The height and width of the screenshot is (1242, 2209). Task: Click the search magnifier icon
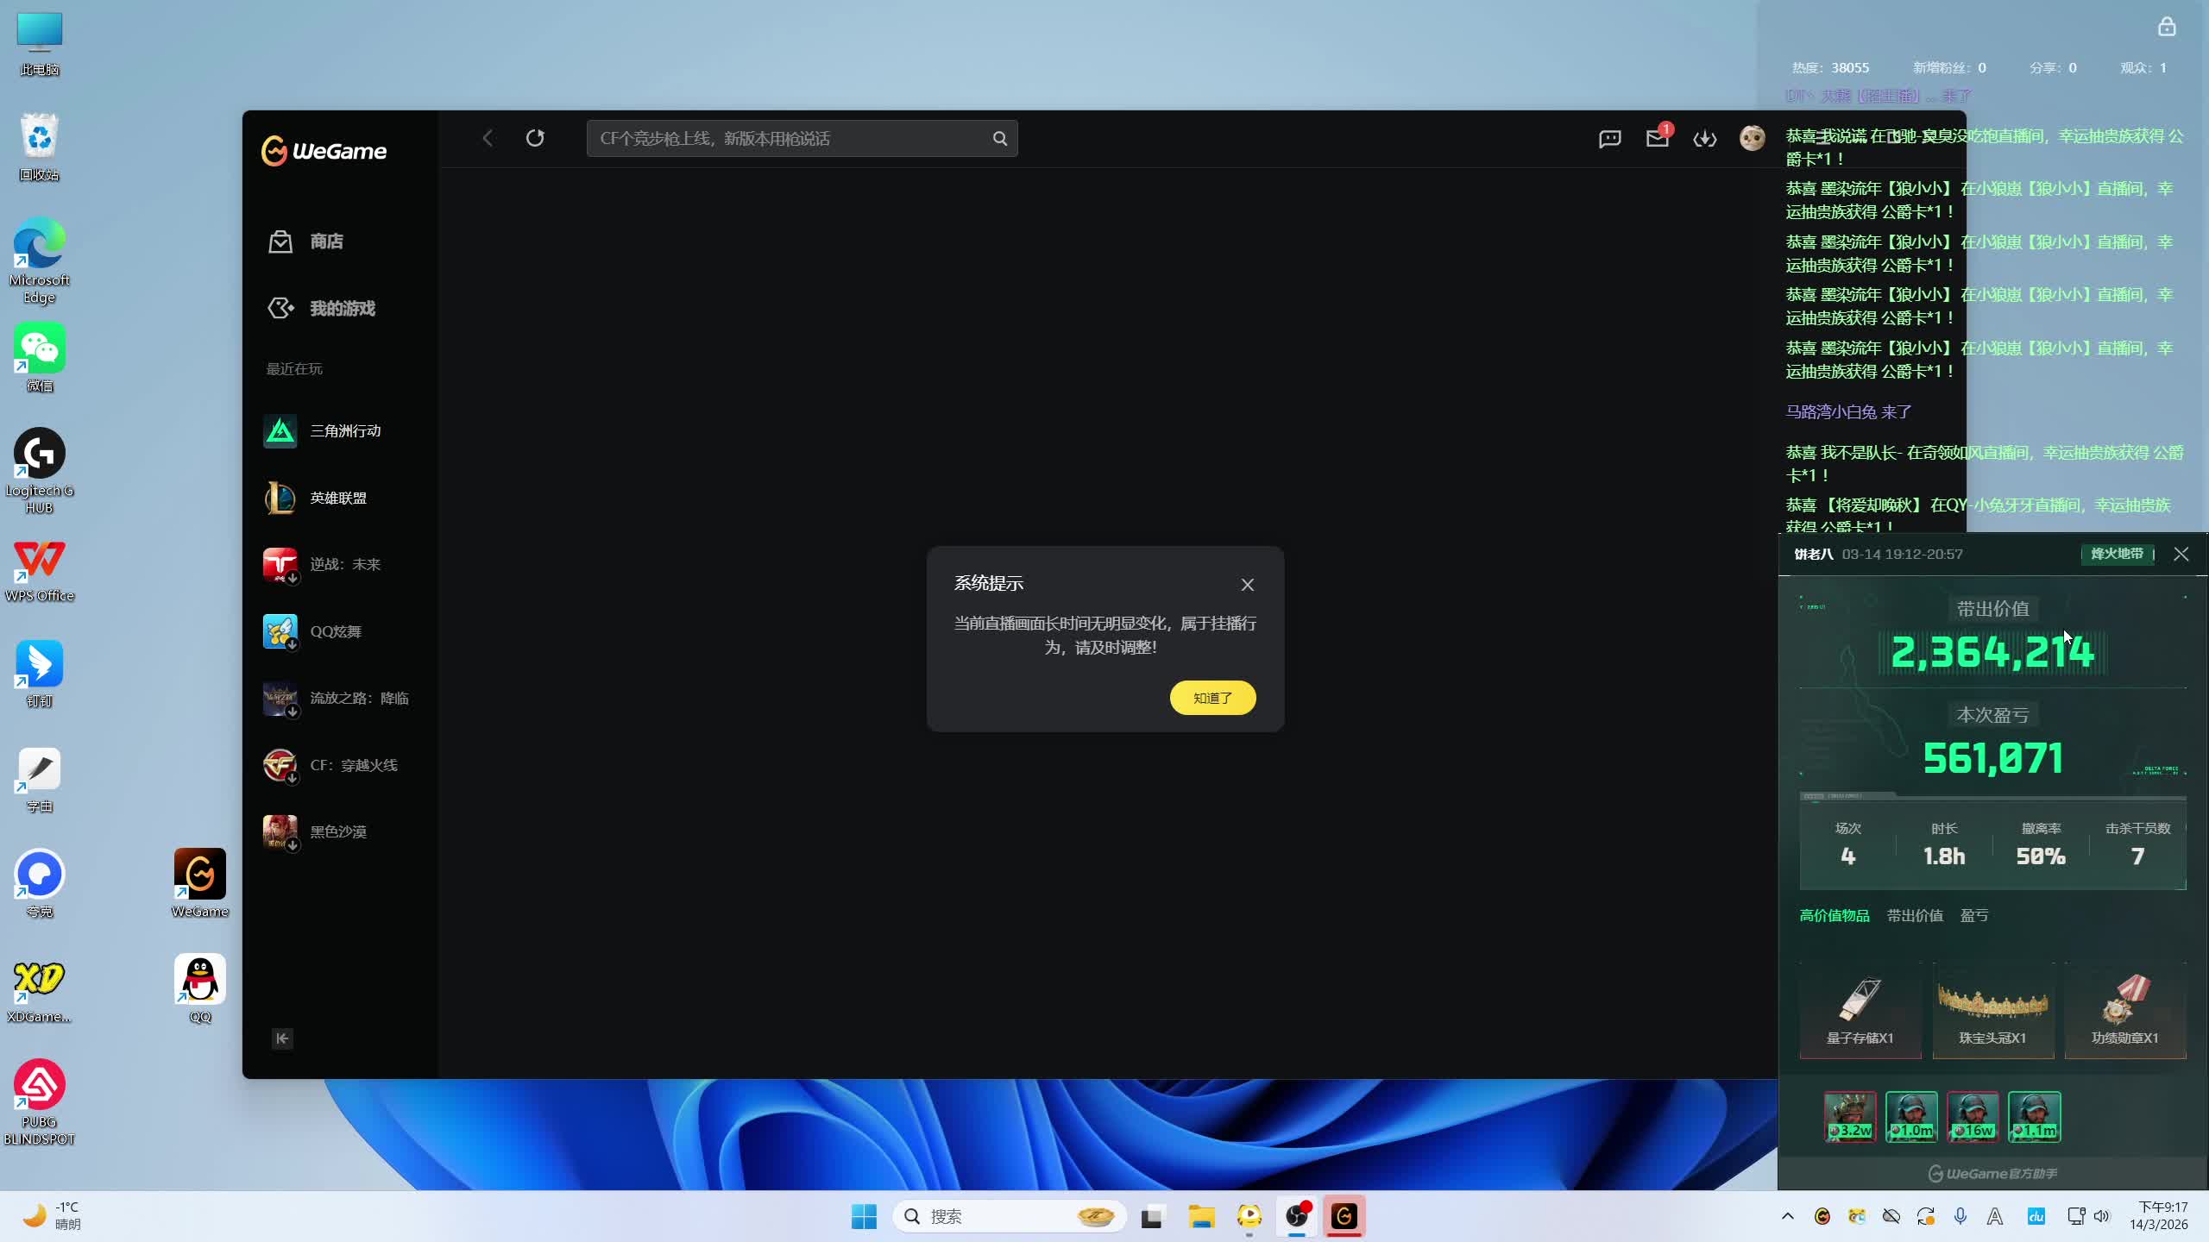tap(999, 139)
